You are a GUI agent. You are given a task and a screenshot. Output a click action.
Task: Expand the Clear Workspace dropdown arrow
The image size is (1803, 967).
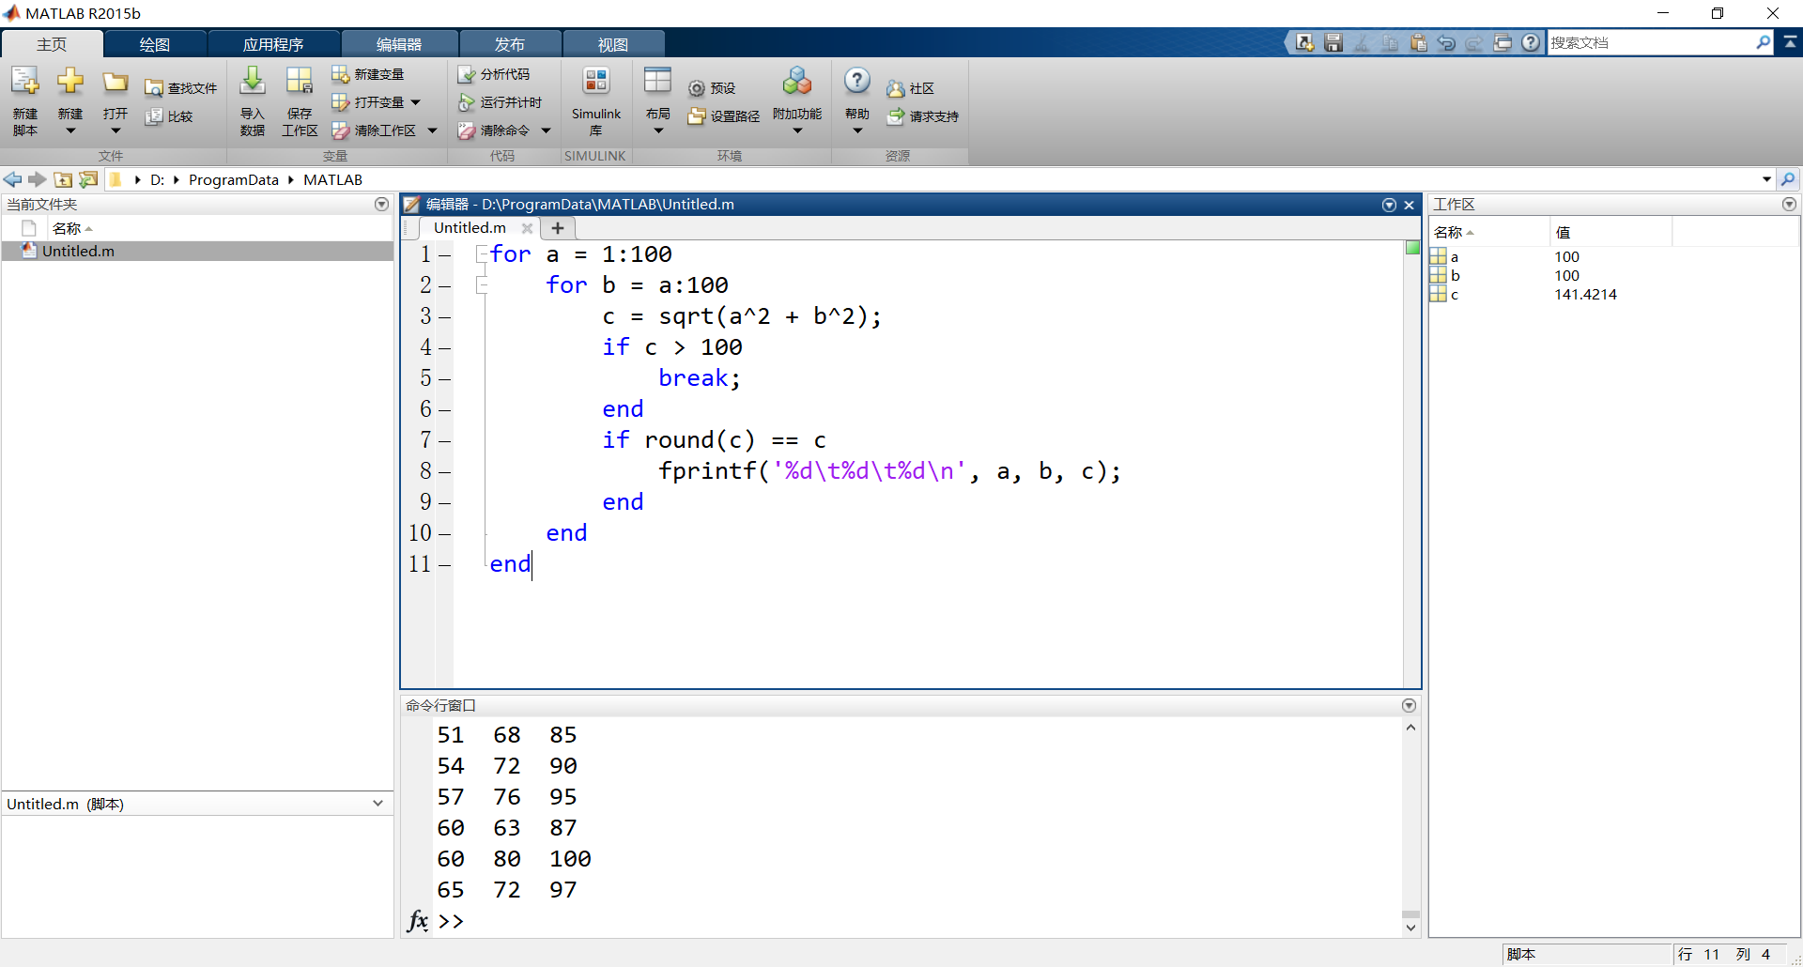(433, 130)
